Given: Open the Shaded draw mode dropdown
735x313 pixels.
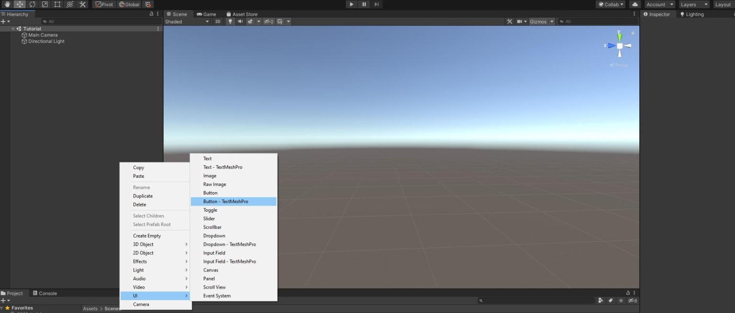Looking at the screenshot, I should point(187,21).
